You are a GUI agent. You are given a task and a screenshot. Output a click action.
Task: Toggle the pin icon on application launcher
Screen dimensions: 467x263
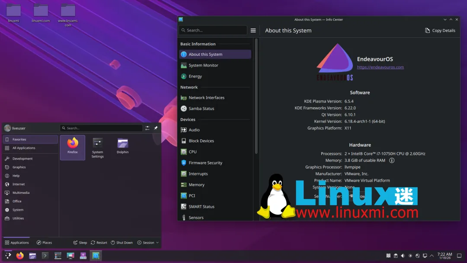coord(156,128)
